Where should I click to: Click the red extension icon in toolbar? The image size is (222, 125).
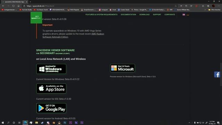[x=196, y=6]
